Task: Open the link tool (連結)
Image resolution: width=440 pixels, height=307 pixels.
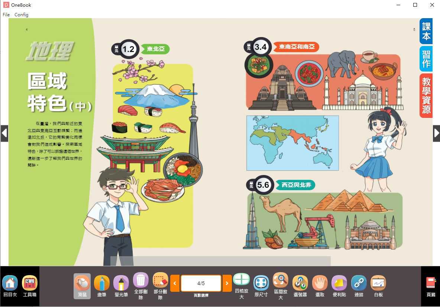Action: tap(359, 286)
